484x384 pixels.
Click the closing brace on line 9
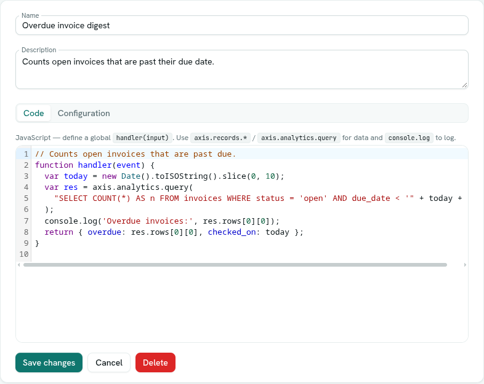click(x=37, y=243)
